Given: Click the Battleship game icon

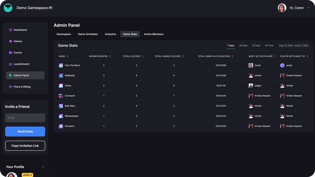Looking at the screenshot, I should [61, 75].
